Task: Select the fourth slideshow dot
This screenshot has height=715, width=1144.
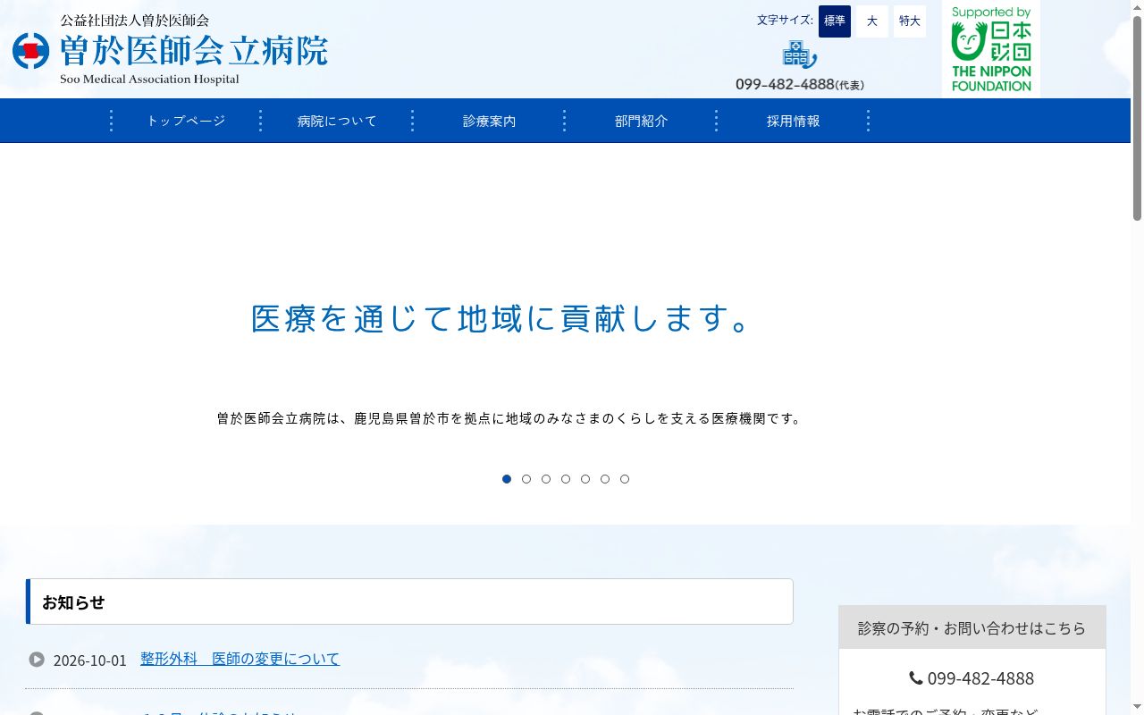Action: click(566, 479)
